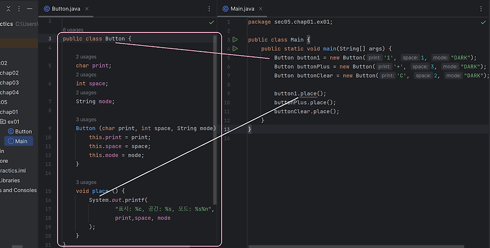Hide the project tool window with the dash icon
490x248 pixels.
pos(29,9)
